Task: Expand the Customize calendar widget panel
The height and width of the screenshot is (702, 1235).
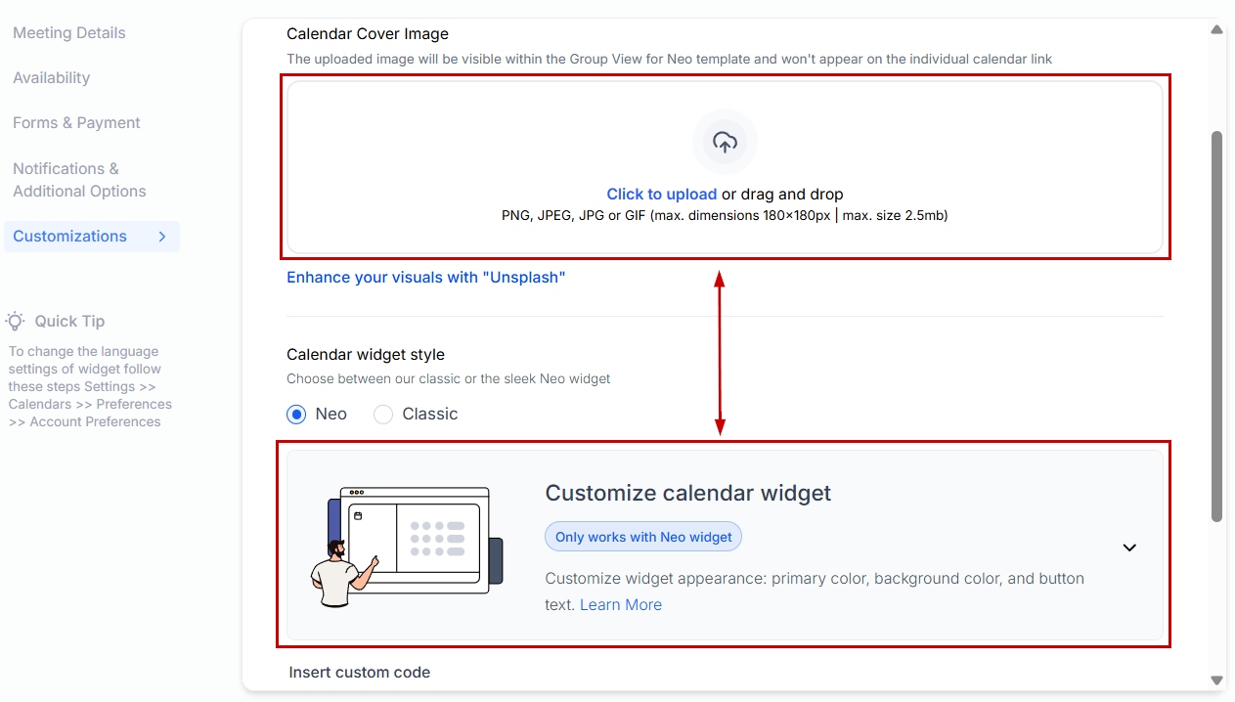Action: 1129,548
